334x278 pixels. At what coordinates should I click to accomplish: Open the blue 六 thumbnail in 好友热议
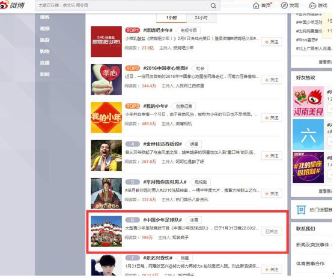click(308, 134)
